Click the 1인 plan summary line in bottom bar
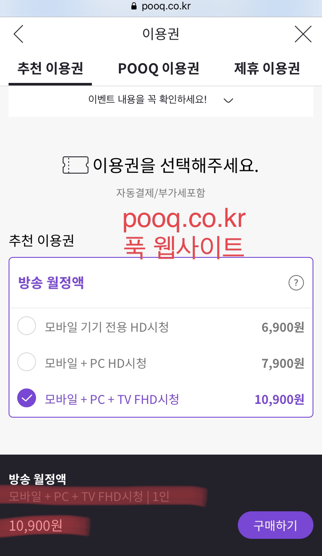Image resolution: width=322 pixels, height=556 pixels. [x=89, y=497]
